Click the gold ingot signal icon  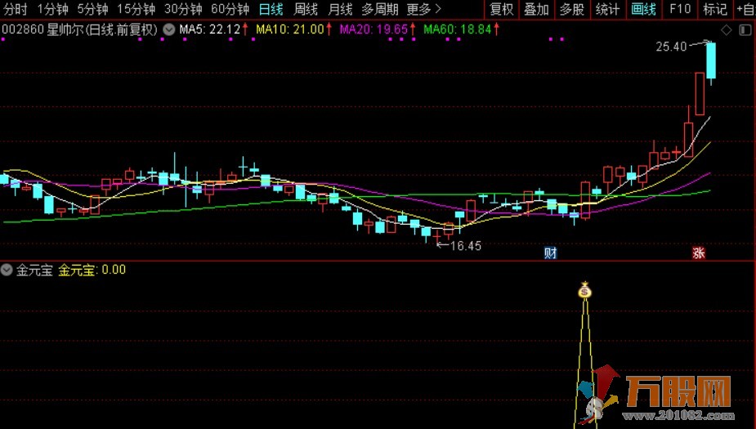pos(584,290)
